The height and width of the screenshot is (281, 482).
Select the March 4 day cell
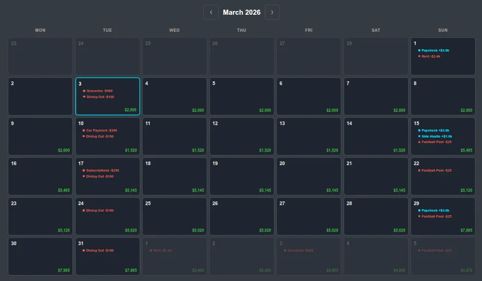(175, 96)
